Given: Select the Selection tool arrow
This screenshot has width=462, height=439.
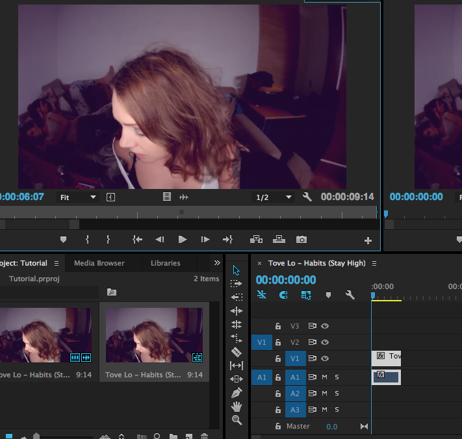Looking at the screenshot, I should [x=236, y=270].
